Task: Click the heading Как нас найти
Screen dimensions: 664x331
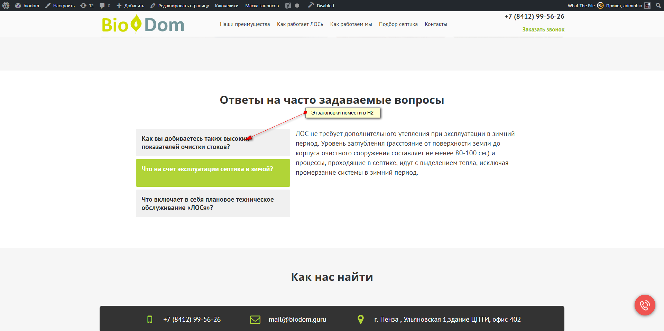Action: click(332, 277)
